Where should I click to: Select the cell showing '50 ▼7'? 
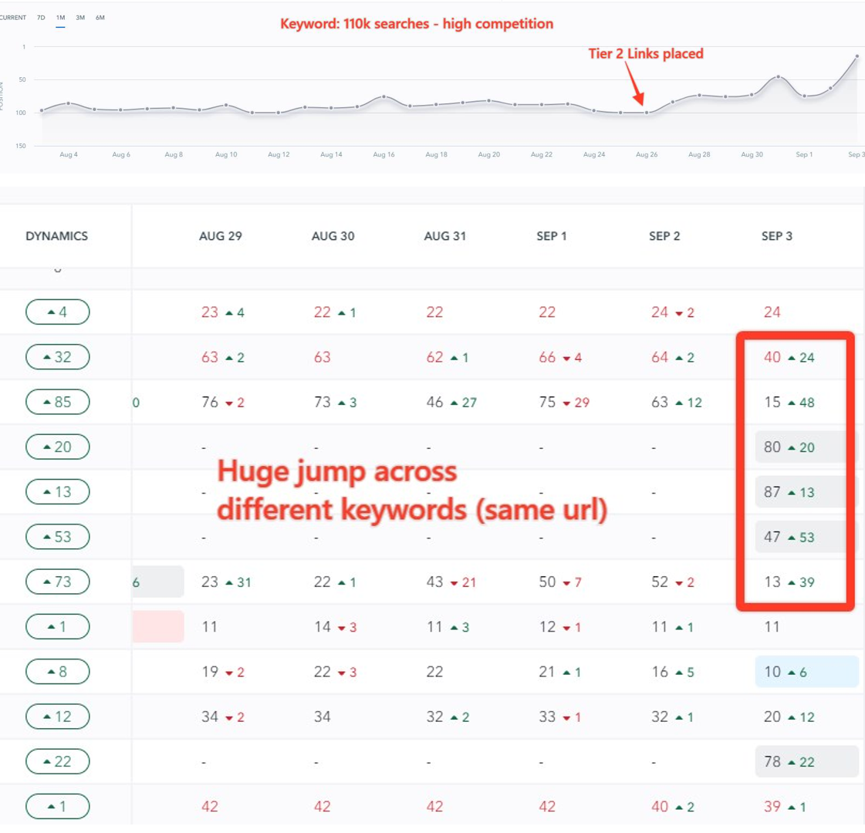[560, 582]
